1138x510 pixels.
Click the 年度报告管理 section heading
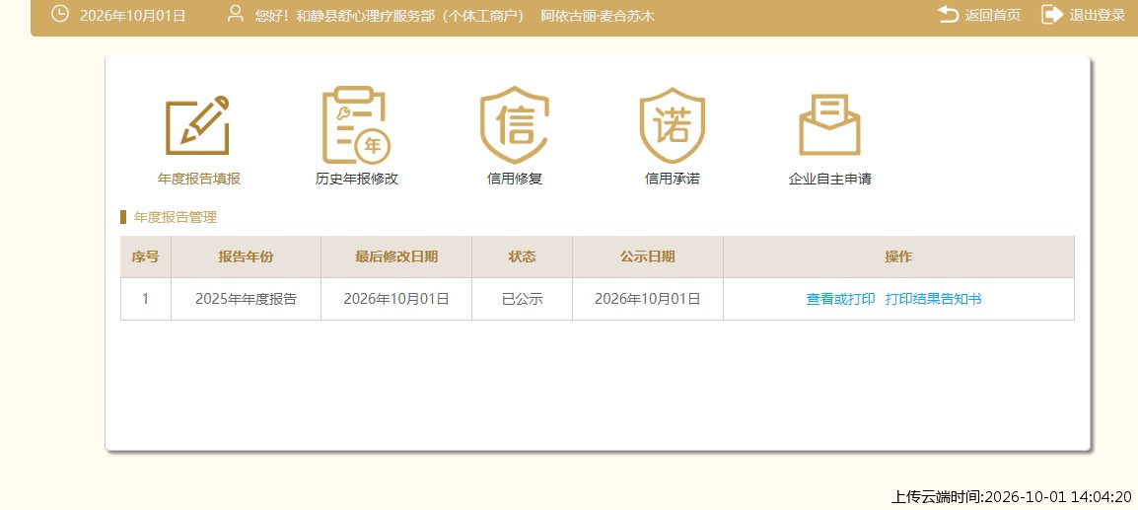(175, 217)
